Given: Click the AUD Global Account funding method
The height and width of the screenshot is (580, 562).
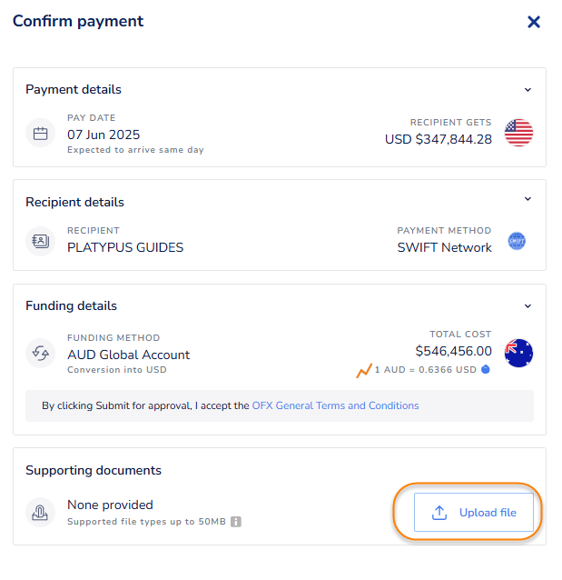Looking at the screenshot, I should (x=128, y=355).
